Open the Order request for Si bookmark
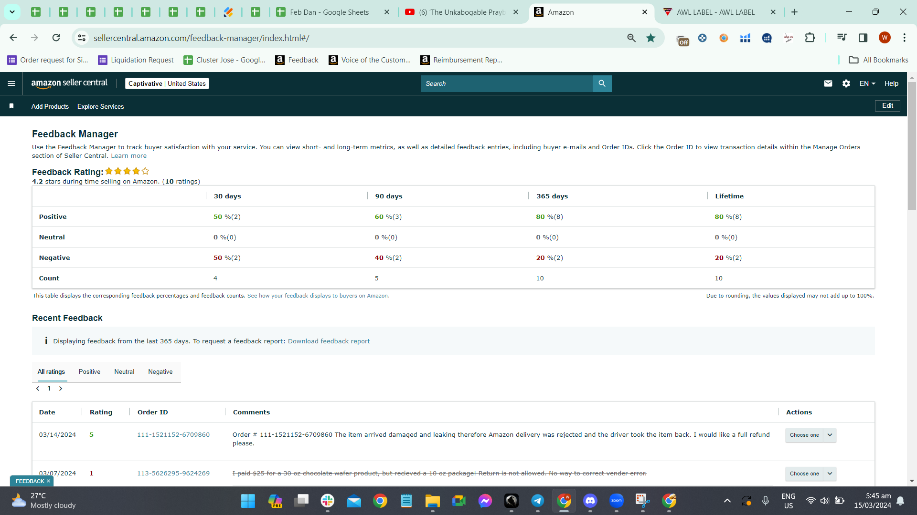Viewport: 917px width, 515px height. (48, 60)
